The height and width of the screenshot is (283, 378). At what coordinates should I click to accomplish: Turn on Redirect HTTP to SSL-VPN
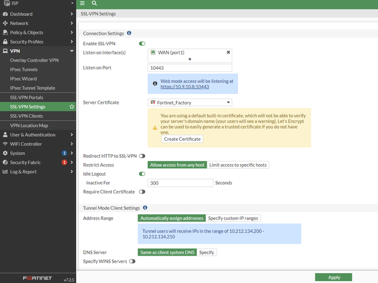pyautogui.click(x=142, y=156)
